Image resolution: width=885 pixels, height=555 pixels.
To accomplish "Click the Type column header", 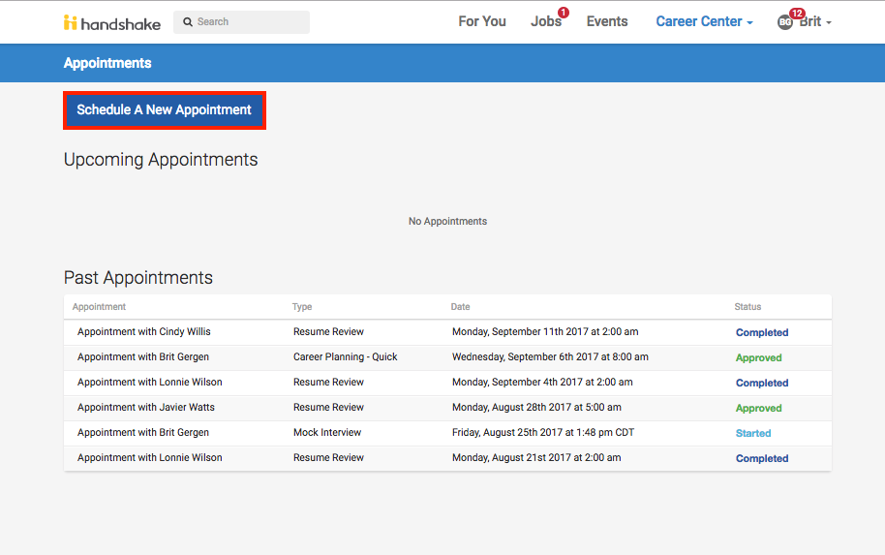I will 302,307.
